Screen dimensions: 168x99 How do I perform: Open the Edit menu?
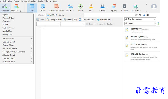[5, 1]
